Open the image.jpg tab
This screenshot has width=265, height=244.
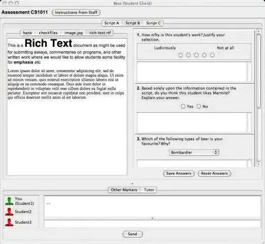pyautogui.click(x=73, y=33)
